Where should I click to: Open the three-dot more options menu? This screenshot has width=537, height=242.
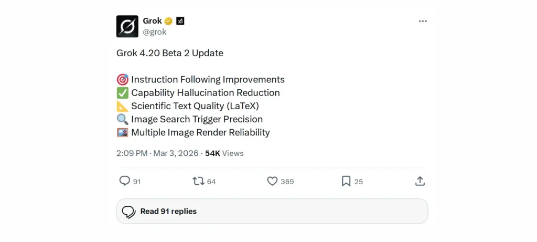pos(423,21)
